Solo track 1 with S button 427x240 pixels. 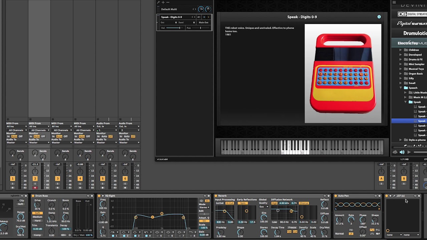pyautogui.click(x=12, y=184)
